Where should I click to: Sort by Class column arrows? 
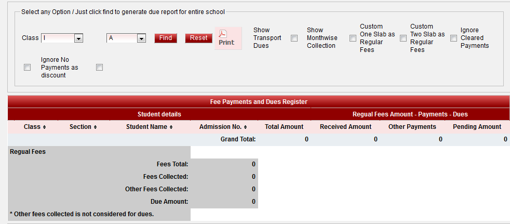(x=44, y=127)
